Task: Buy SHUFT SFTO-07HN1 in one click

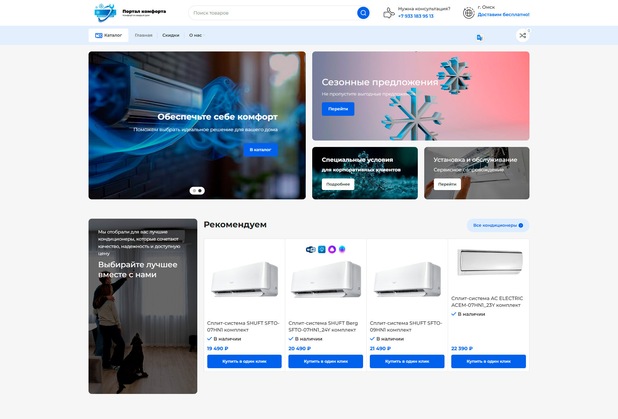Action: pos(244,361)
